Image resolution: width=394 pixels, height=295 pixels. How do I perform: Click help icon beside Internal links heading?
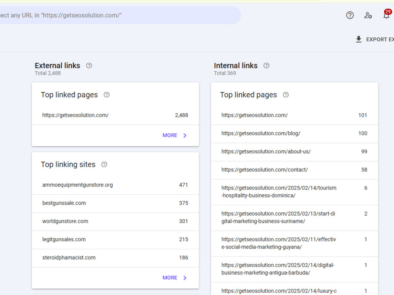click(266, 66)
